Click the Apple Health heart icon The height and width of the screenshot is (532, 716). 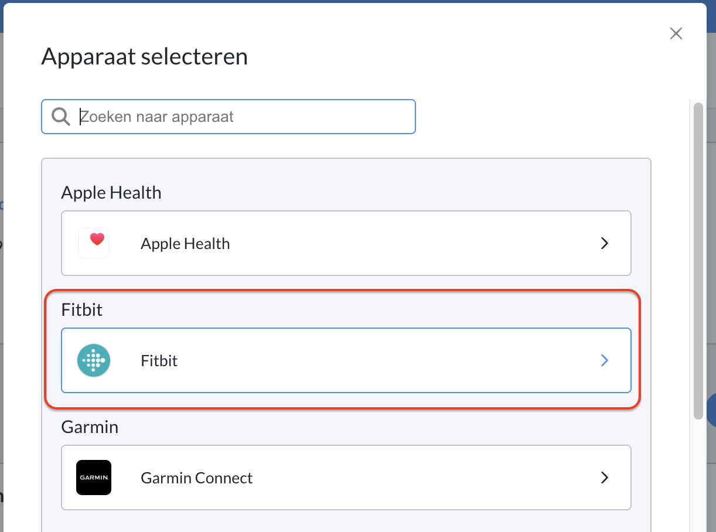94,243
